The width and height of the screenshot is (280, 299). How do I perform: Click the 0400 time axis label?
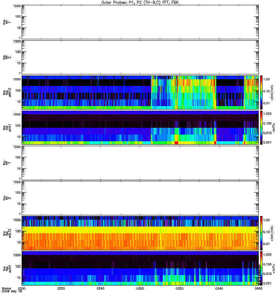pyautogui.click(x=258, y=289)
